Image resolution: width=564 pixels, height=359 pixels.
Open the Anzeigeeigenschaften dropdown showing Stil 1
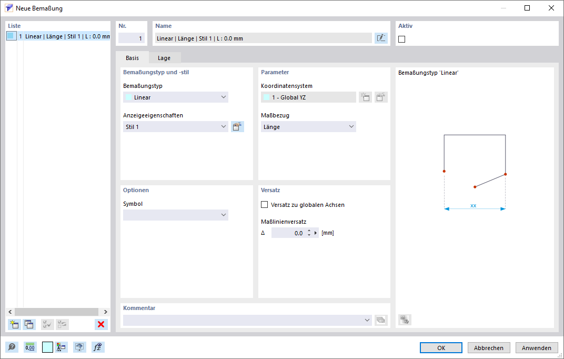tap(176, 127)
